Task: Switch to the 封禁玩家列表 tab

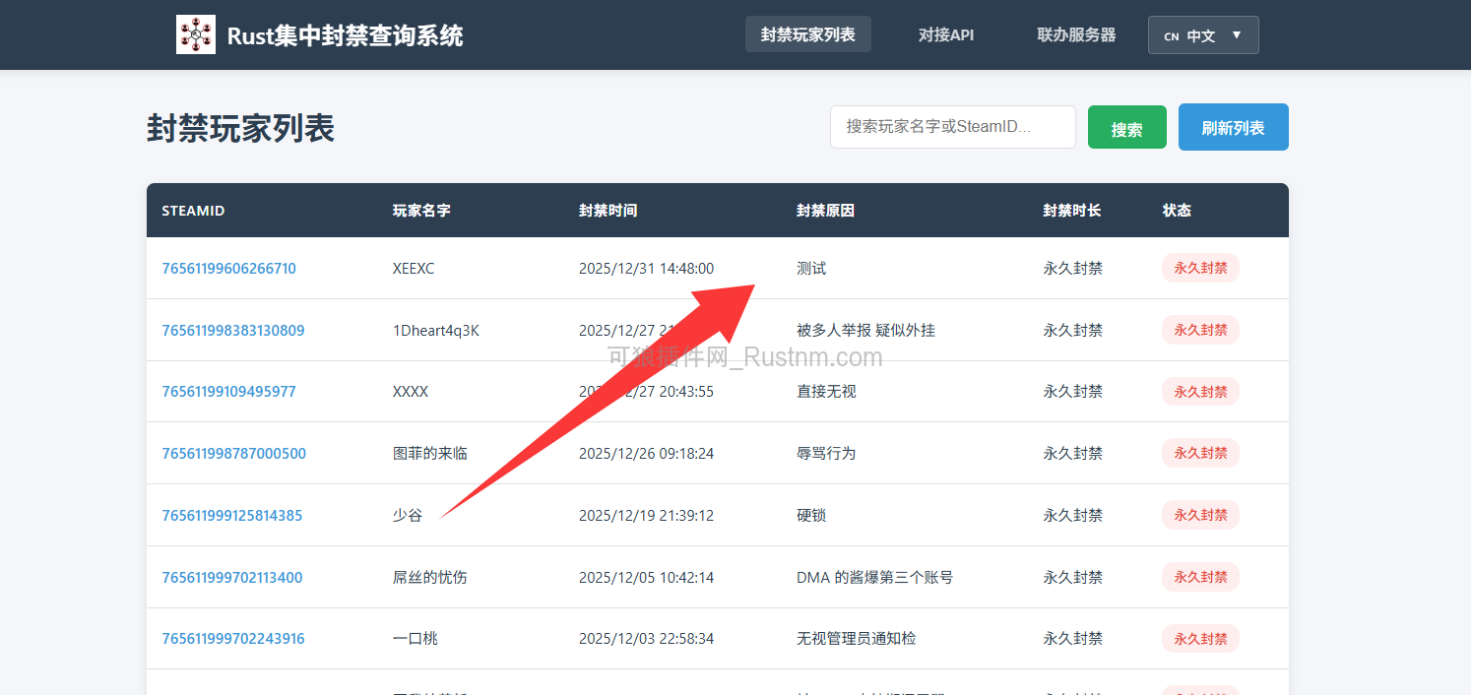Action: (807, 33)
